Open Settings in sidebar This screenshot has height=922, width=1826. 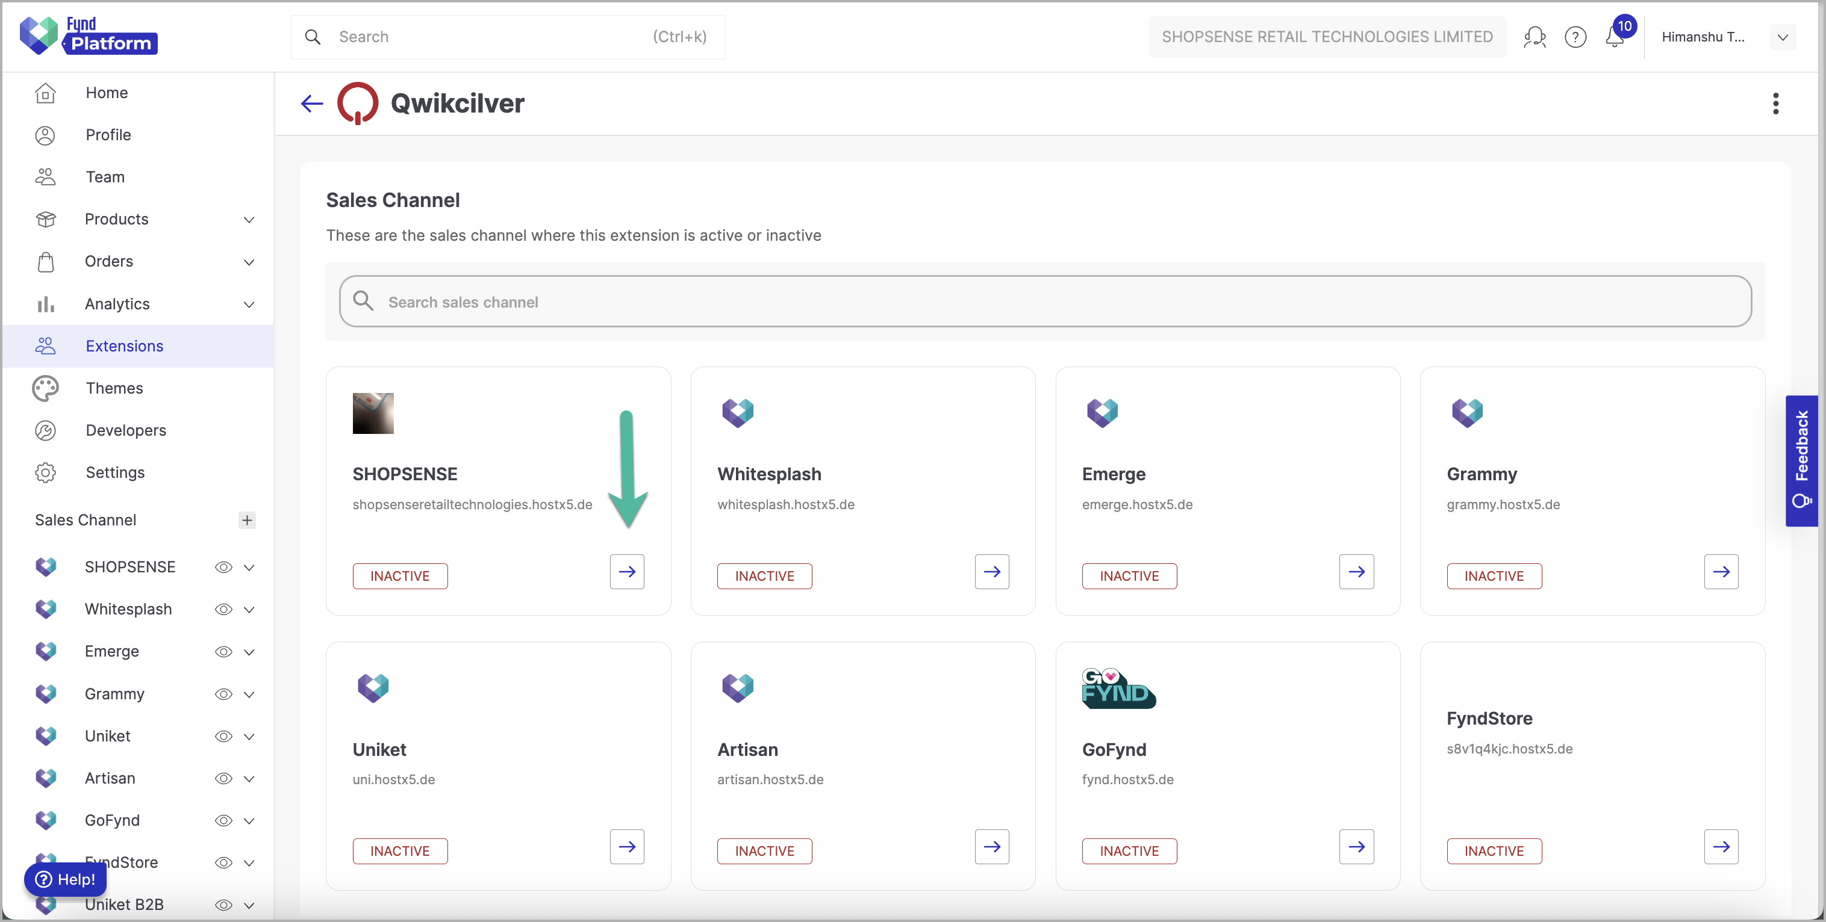[x=139, y=472]
